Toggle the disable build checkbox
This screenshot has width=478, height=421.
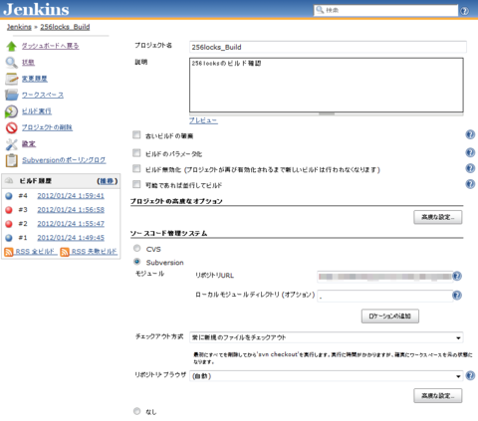click(x=136, y=168)
